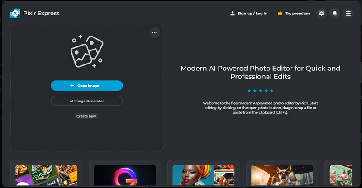This screenshot has height=188, width=362.
Task: Open the AI Image Generator
Action: (87, 101)
